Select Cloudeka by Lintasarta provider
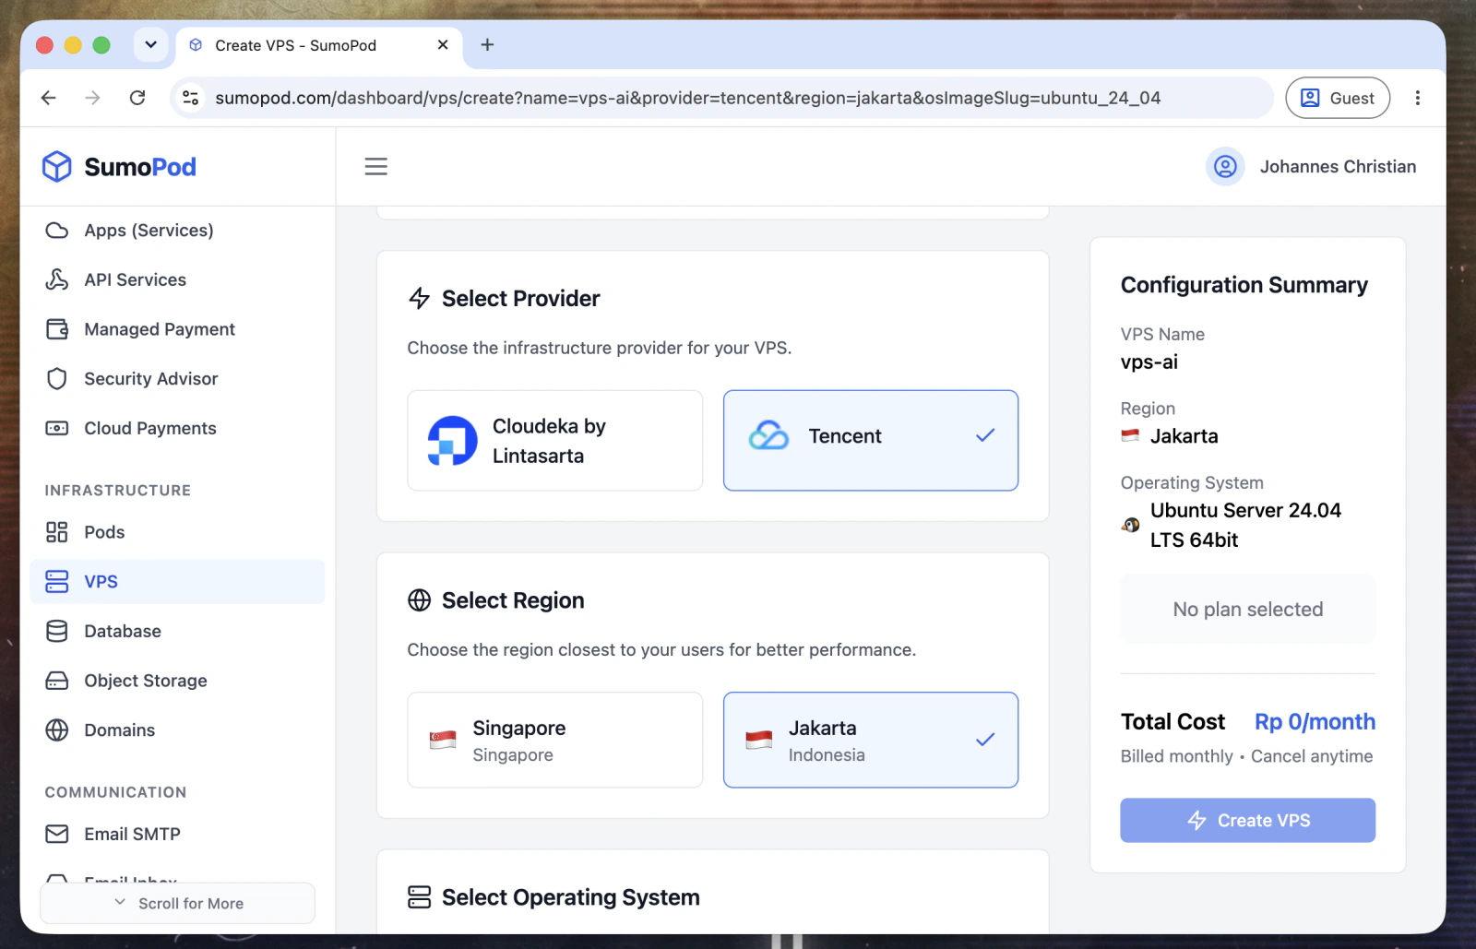The height and width of the screenshot is (949, 1476). (555, 441)
